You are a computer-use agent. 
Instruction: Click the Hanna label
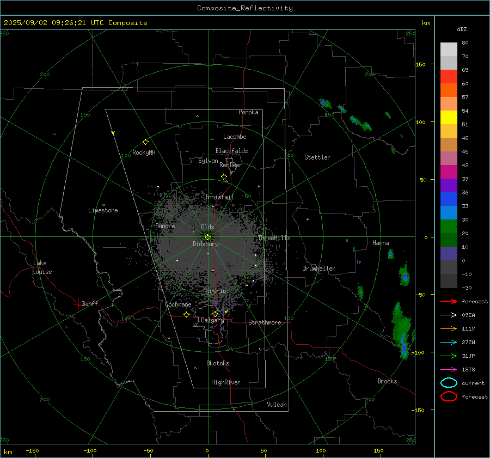click(x=381, y=243)
